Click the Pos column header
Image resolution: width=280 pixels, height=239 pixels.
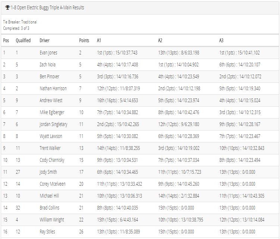click(x=6, y=40)
